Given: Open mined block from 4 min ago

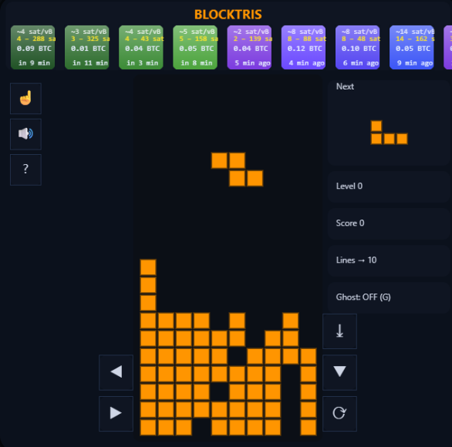Looking at the screenshot, I should (x=304, y=47).
